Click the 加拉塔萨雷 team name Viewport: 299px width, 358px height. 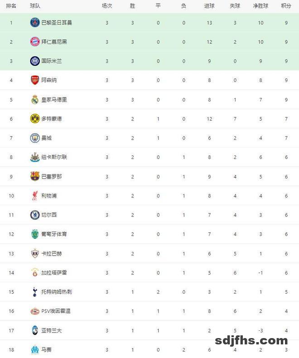(54, 273)
